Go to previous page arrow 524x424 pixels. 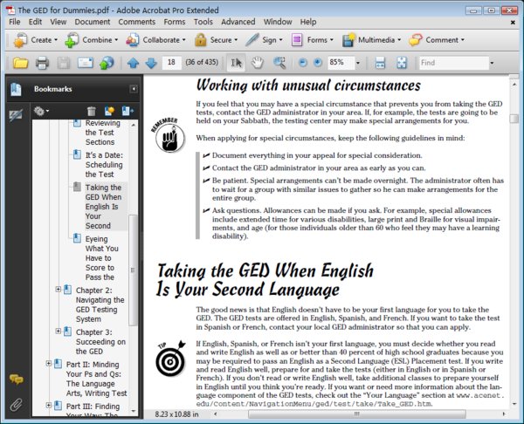133,63
